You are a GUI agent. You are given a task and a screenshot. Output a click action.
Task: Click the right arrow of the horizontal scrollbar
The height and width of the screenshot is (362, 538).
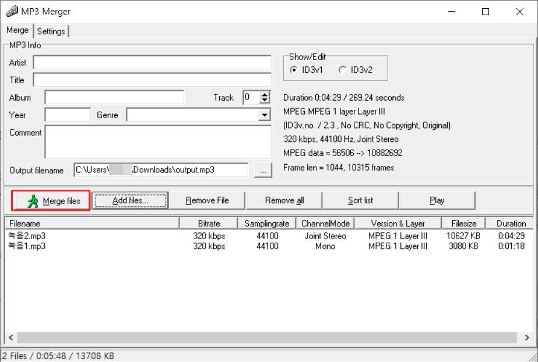[527, 338]
